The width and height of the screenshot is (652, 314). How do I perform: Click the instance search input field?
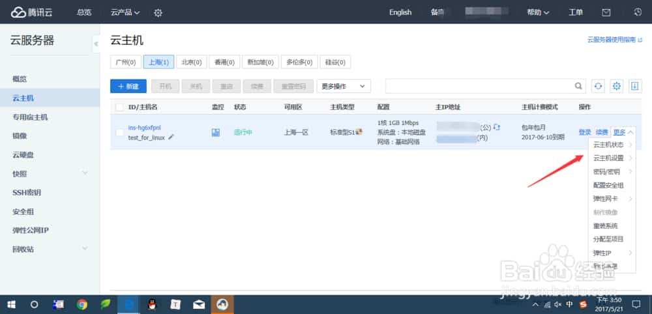479,86
